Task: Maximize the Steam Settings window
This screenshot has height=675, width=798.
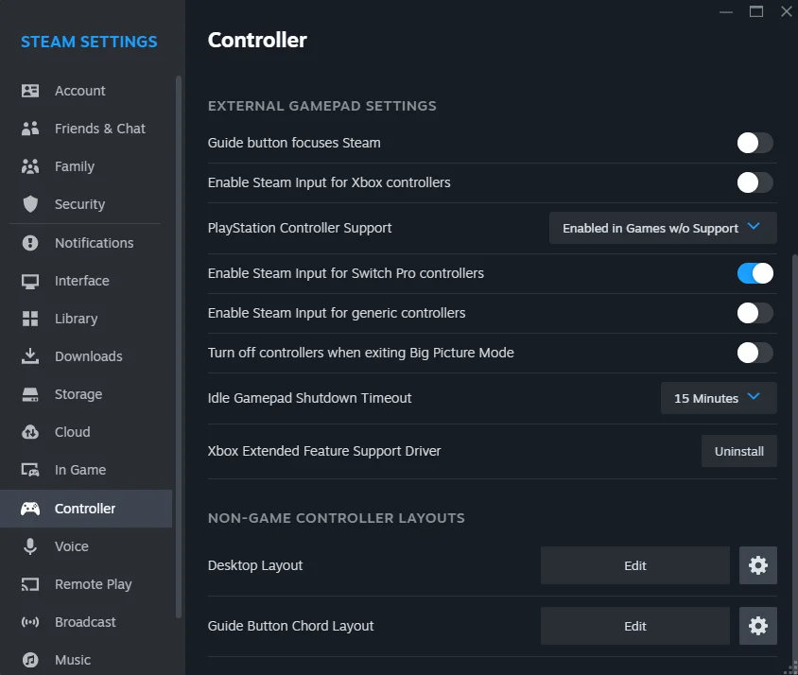Action: (x=756, y=11)
